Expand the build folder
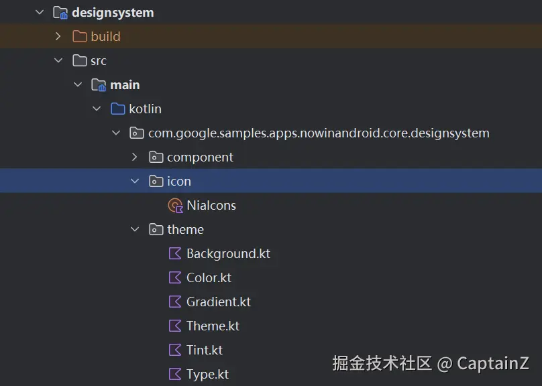 click(58, 36)
